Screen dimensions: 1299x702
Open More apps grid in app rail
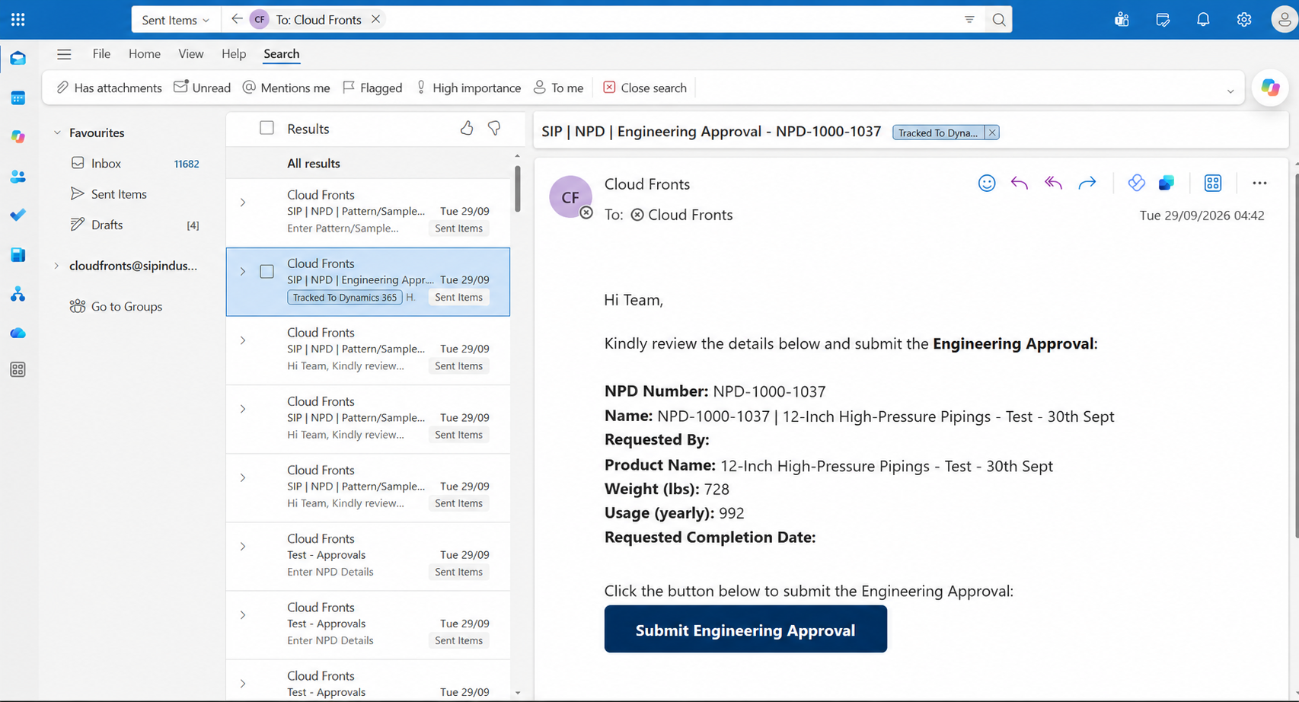click(x=18, y=370)
